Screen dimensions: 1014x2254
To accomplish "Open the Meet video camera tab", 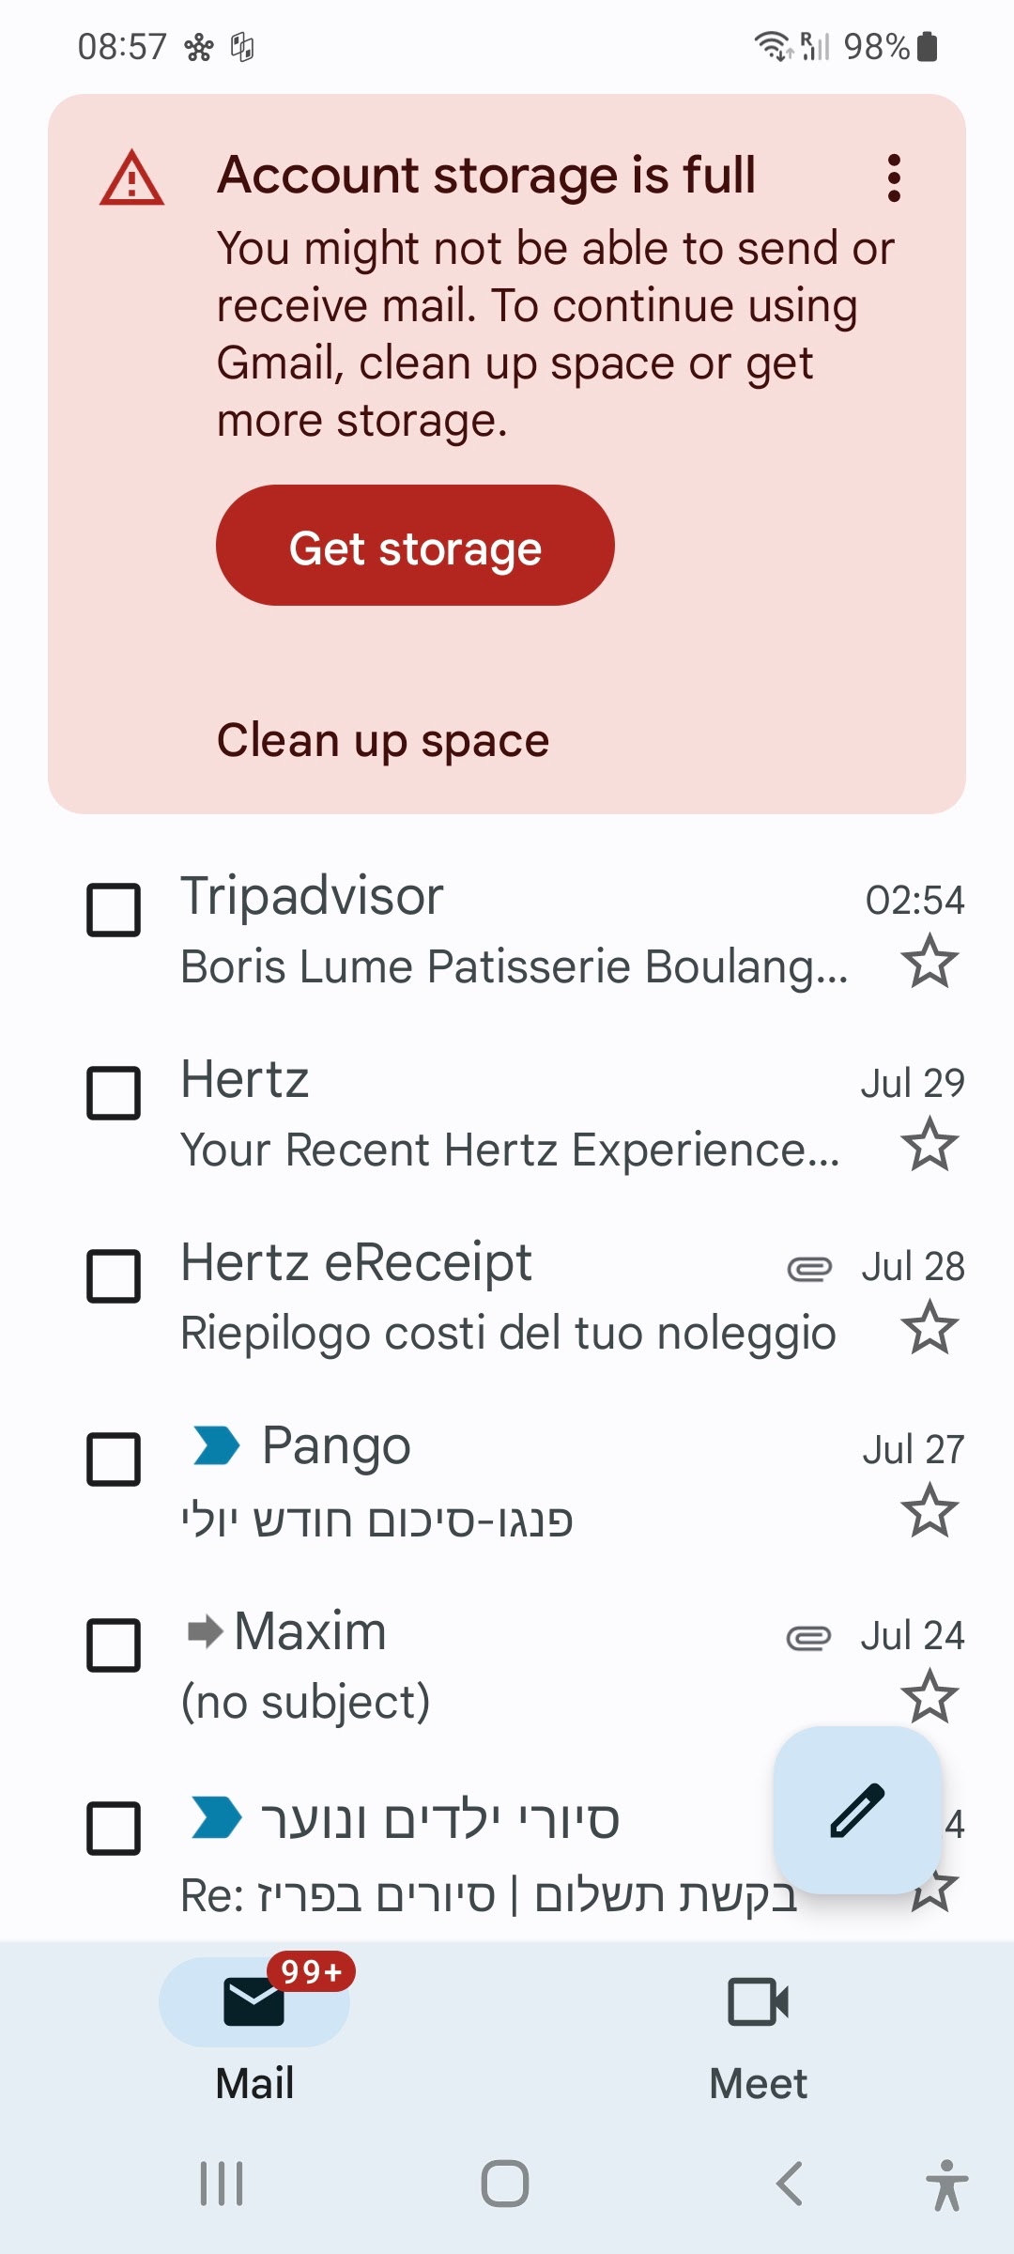I will click(759, 2029).
